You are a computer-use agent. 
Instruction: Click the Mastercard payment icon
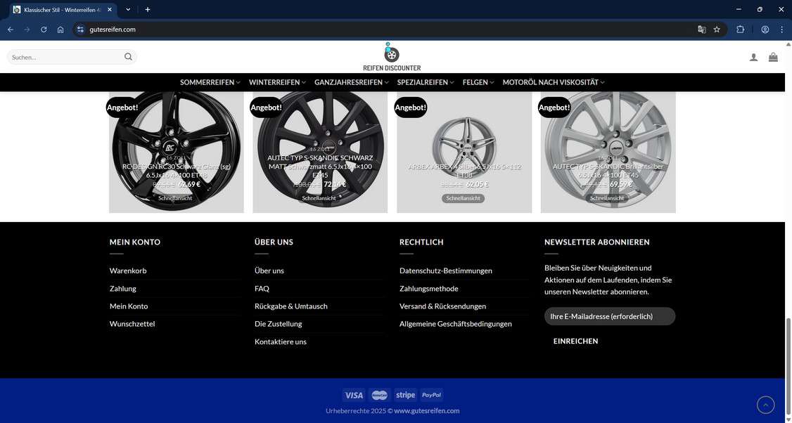(x=380, y=395)
